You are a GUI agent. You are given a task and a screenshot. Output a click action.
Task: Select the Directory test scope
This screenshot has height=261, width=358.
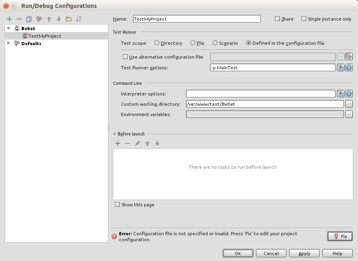pyautogui.click(x=157, y=43)
